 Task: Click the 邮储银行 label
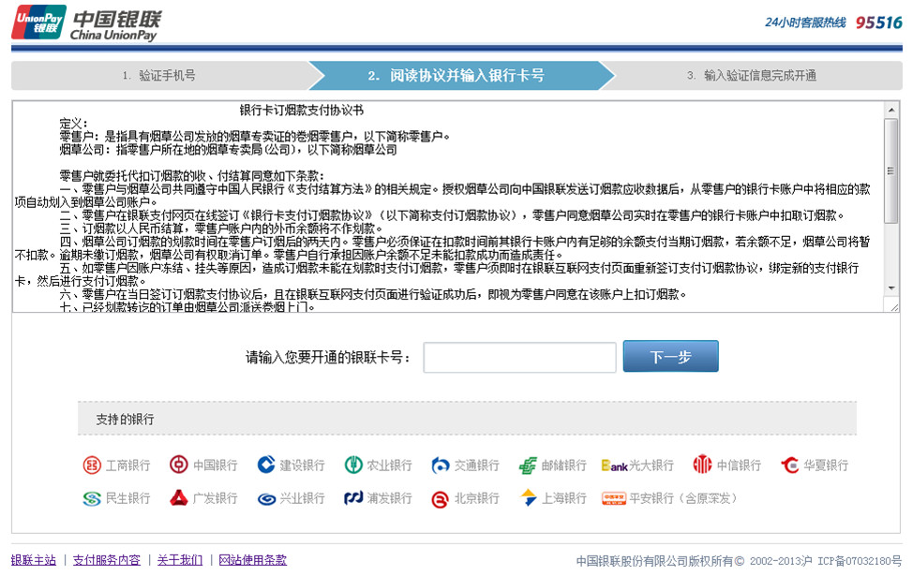[x=564, y=465]
